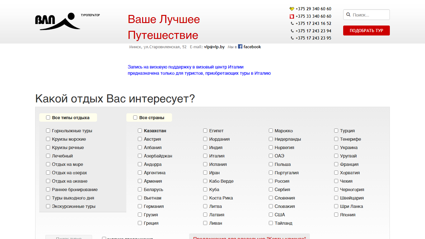Tick the Польша checkbox

[x=271, y=164]
